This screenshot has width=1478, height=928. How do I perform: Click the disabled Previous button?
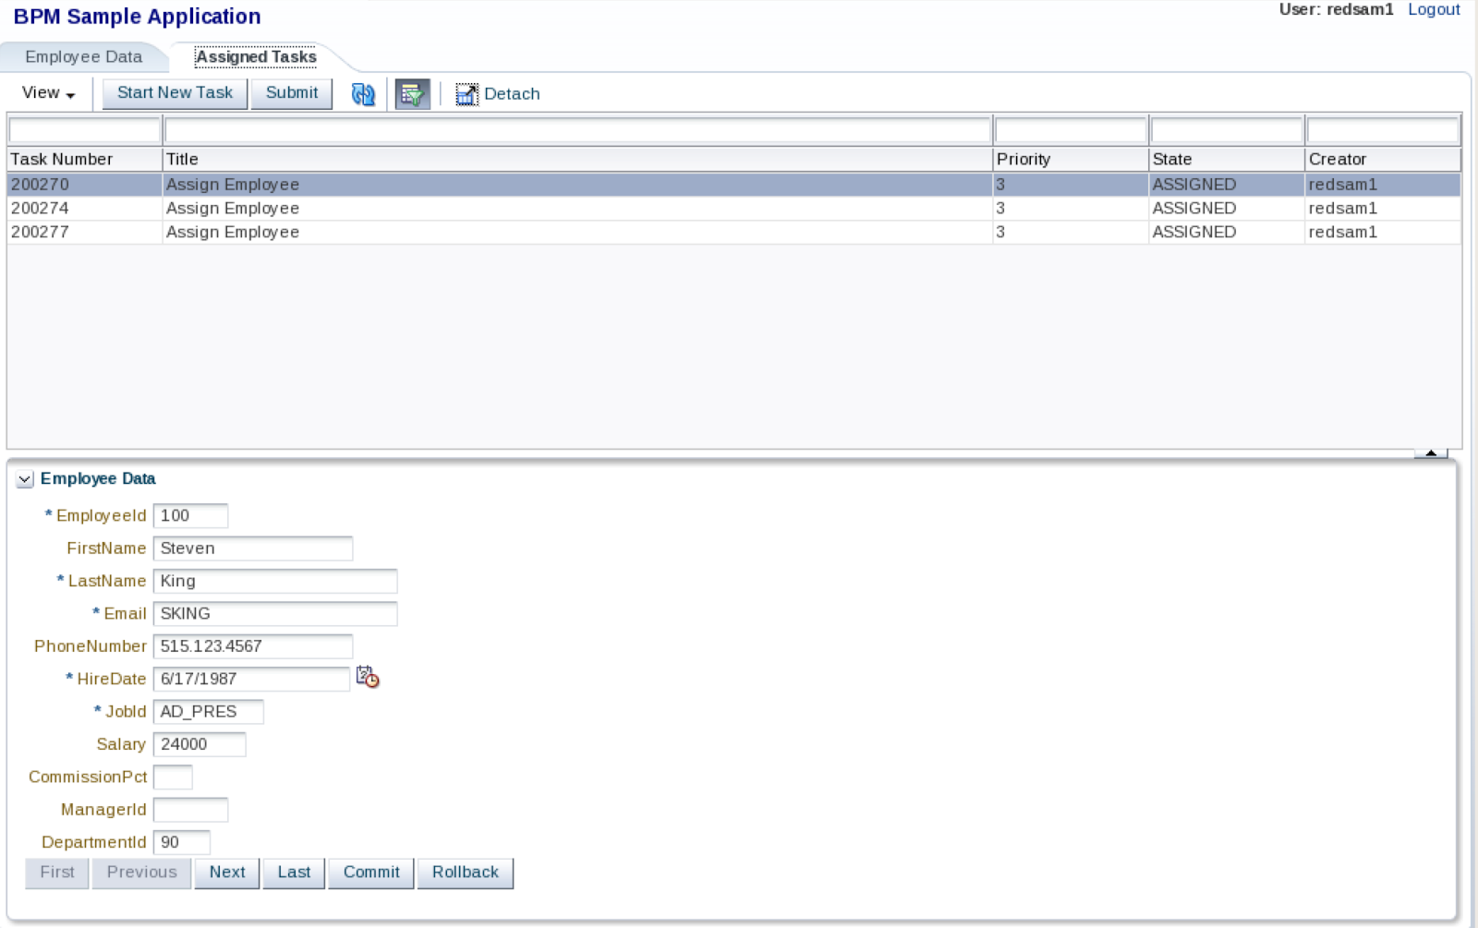pos(141,873)
